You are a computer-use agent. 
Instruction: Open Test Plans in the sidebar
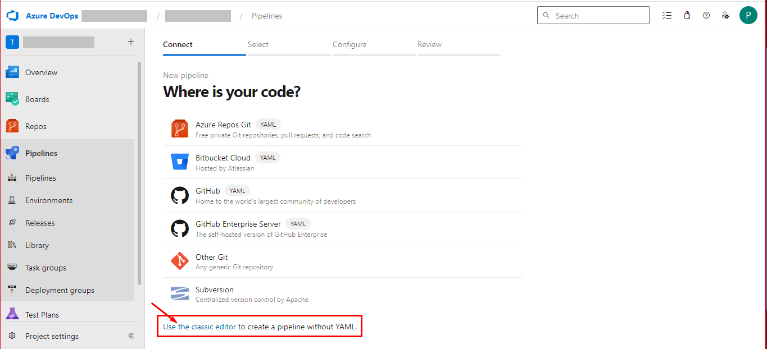42,315
